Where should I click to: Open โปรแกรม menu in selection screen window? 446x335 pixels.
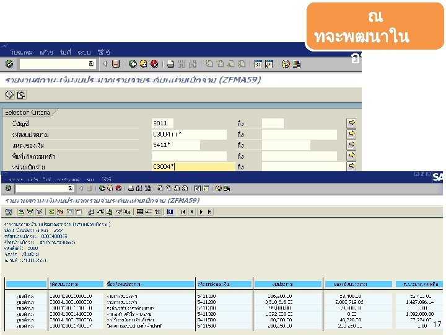22,52
